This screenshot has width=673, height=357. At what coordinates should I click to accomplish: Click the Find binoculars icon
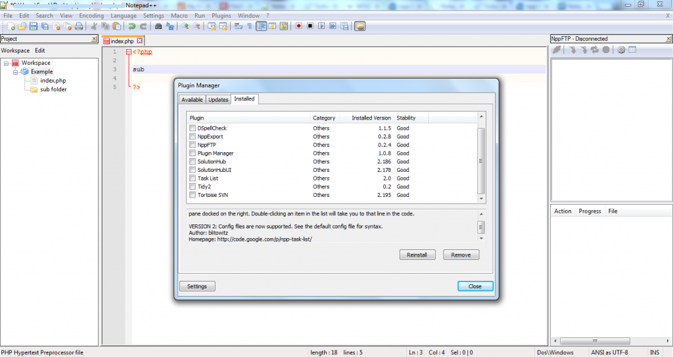pos(158,26)
